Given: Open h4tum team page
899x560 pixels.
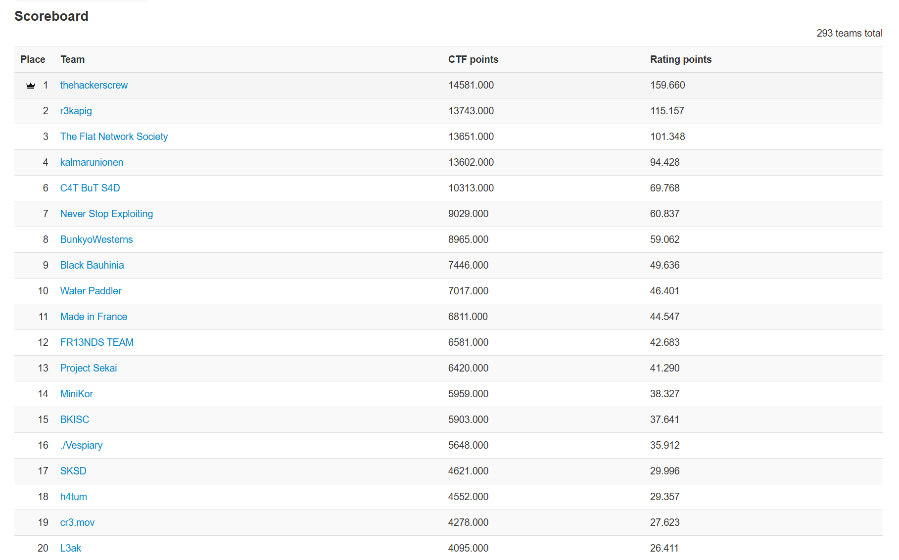Looking at the screenshot, I should (x=73, y=497).
